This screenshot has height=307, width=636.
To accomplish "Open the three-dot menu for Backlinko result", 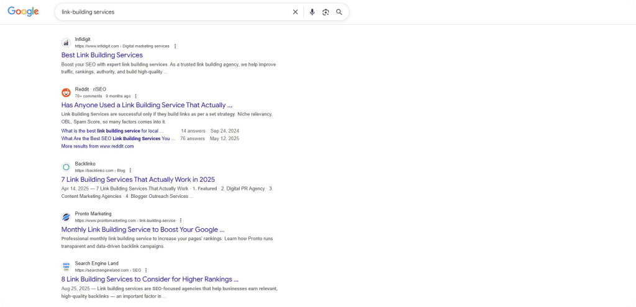I will point(130,171).
